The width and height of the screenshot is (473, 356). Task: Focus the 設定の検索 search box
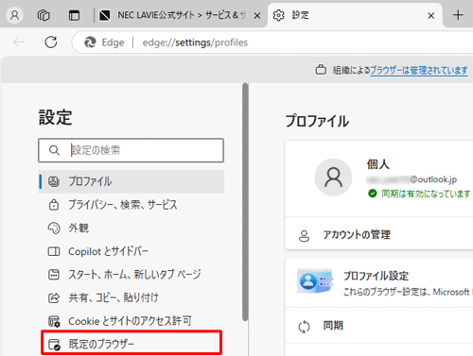pos(131,150)
